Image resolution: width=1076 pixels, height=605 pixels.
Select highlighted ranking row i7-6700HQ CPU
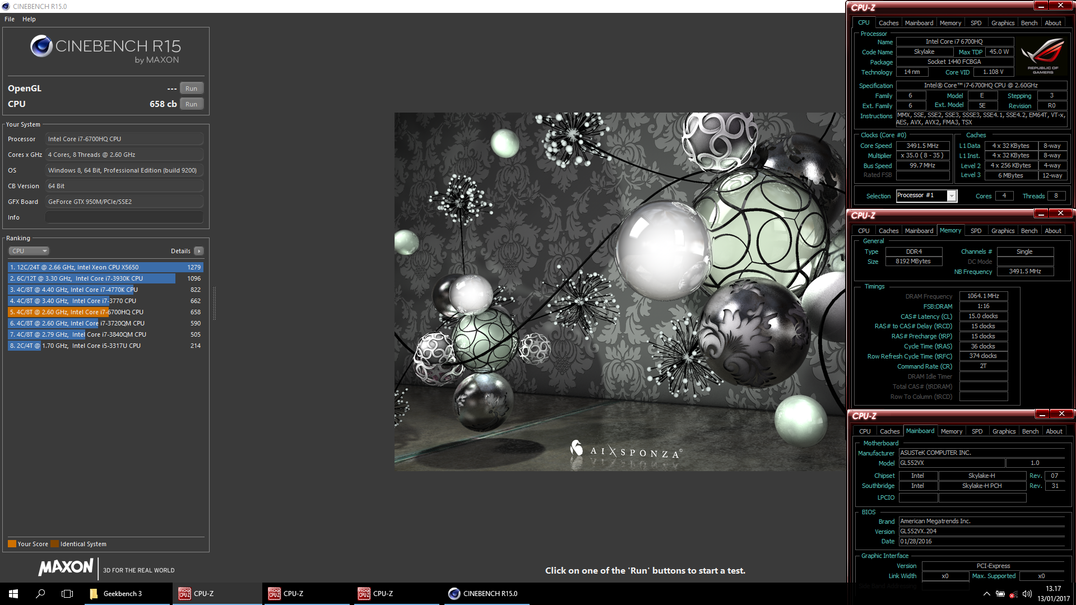click(x=105, y=312)
